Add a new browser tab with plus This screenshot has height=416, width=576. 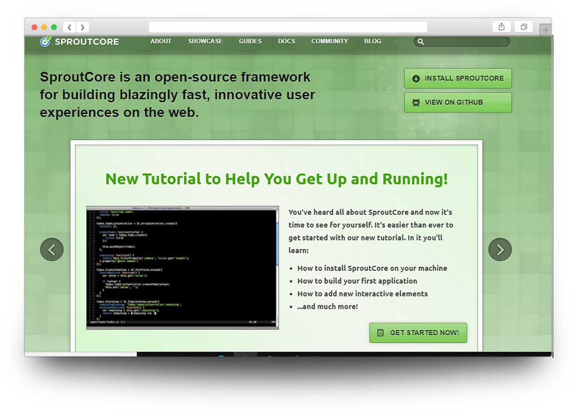pos(545,30)
